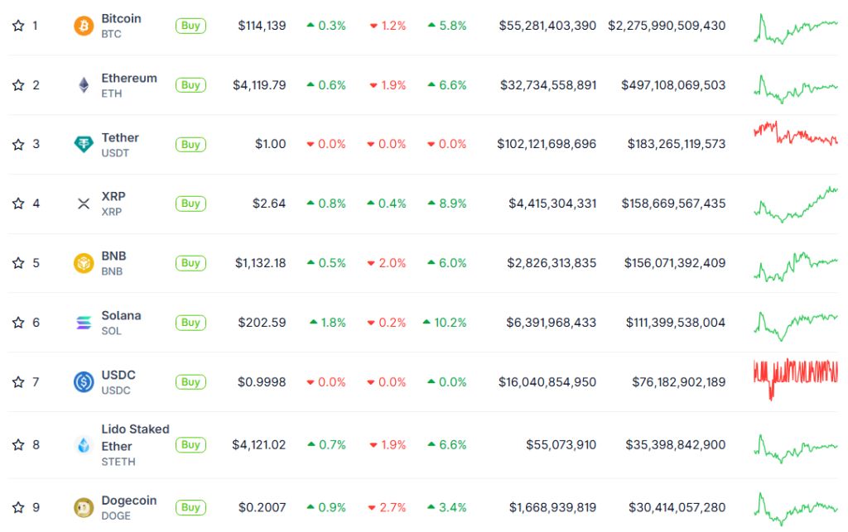This screenshot has width=848, height=532.
Task: Hit the Buy button next to USDC
Action: point(190,382)
